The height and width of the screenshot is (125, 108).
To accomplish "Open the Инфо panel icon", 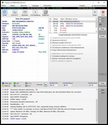I will point(5,12).
